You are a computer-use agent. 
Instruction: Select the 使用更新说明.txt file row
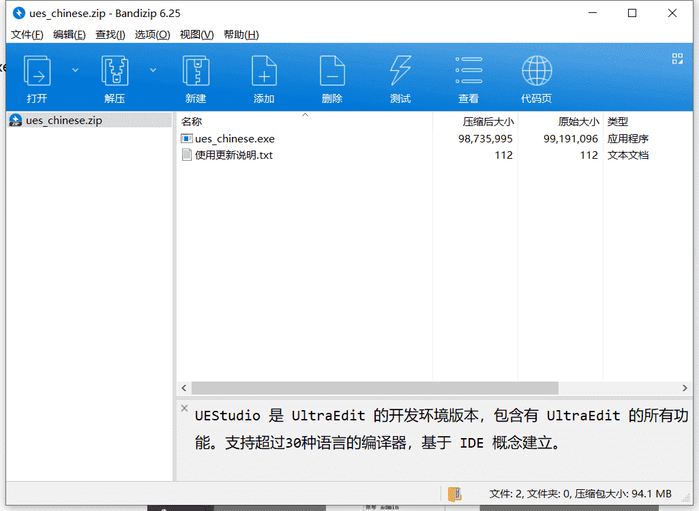click(x=434, y=155)
